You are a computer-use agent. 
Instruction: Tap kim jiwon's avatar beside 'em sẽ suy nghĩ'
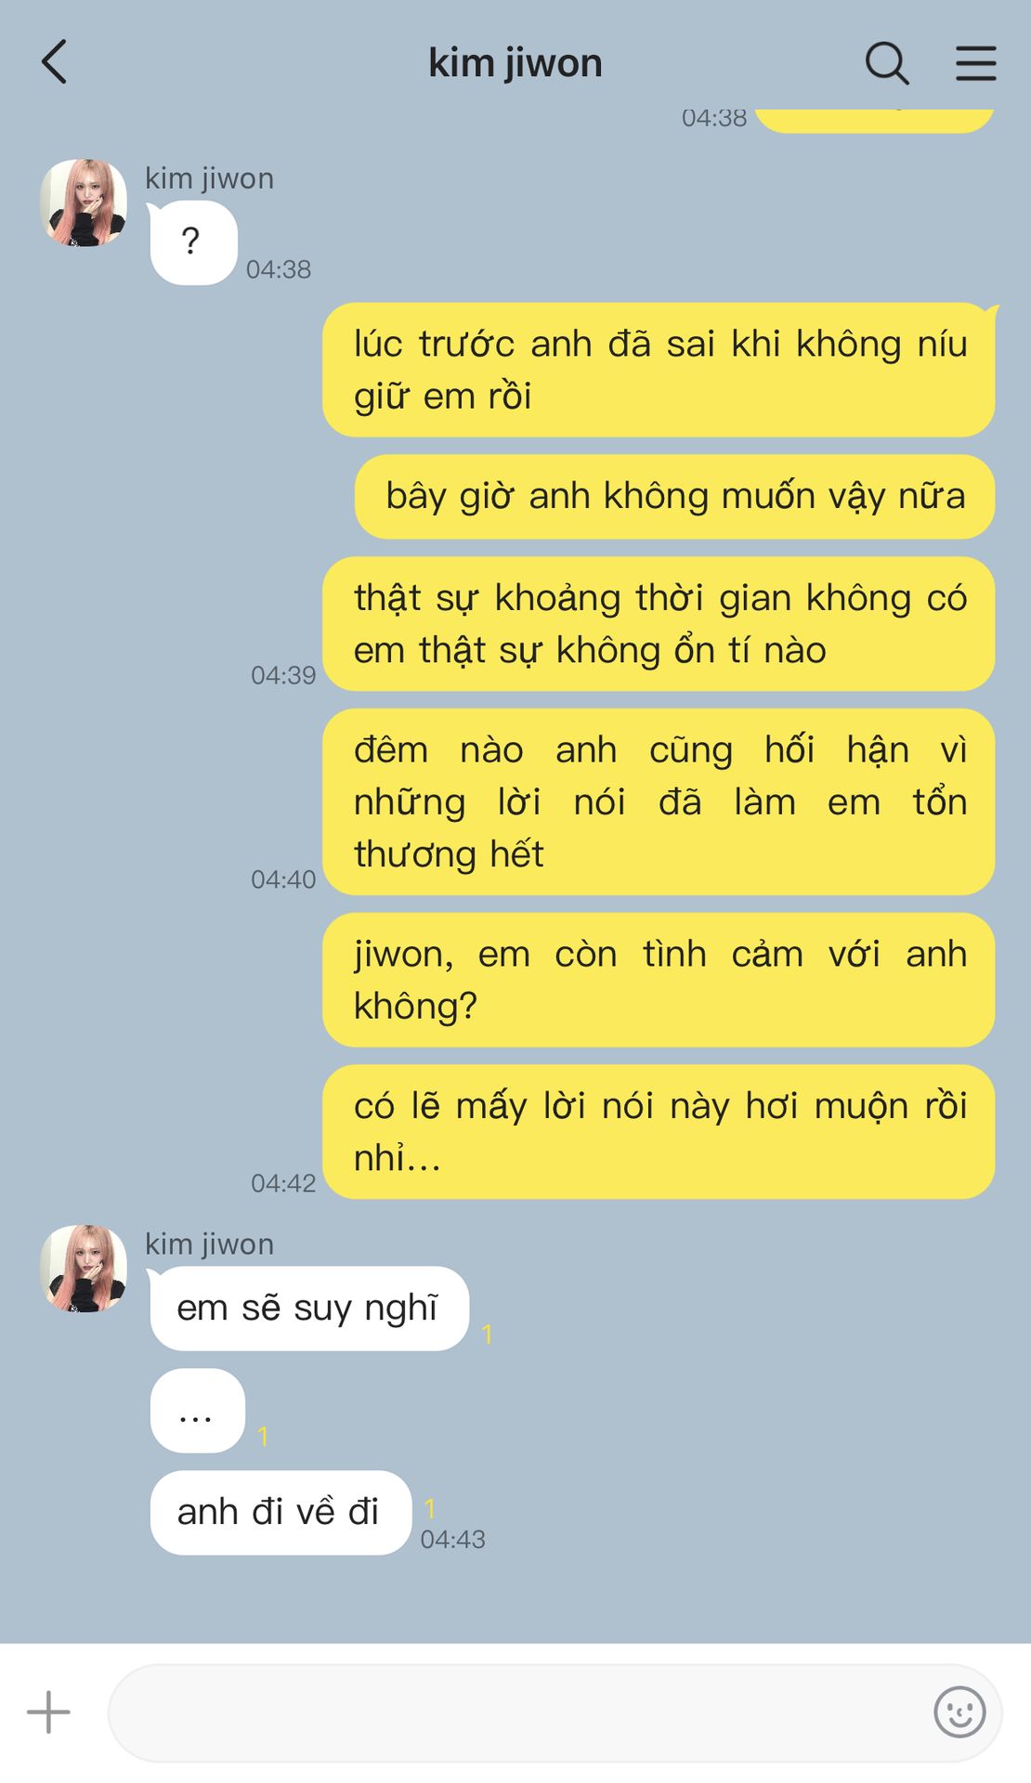point(84,1269)
